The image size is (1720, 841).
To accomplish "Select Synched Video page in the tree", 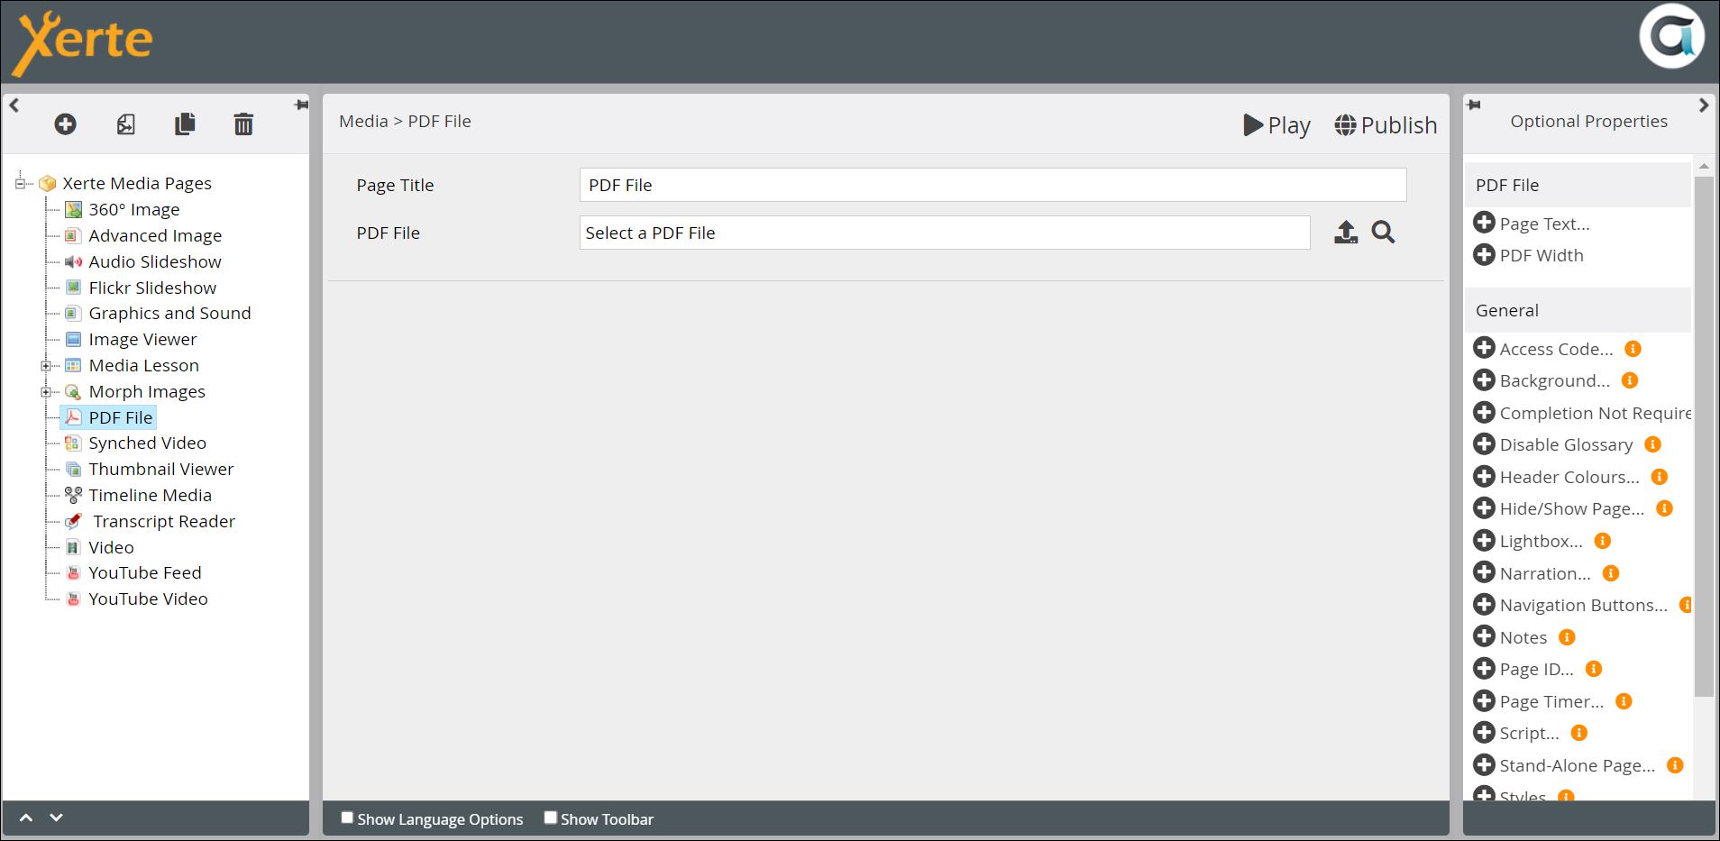I will point(147,443).
